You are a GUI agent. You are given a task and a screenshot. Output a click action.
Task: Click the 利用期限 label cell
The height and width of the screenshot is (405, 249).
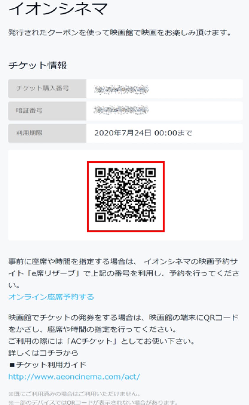coord(47,133)
